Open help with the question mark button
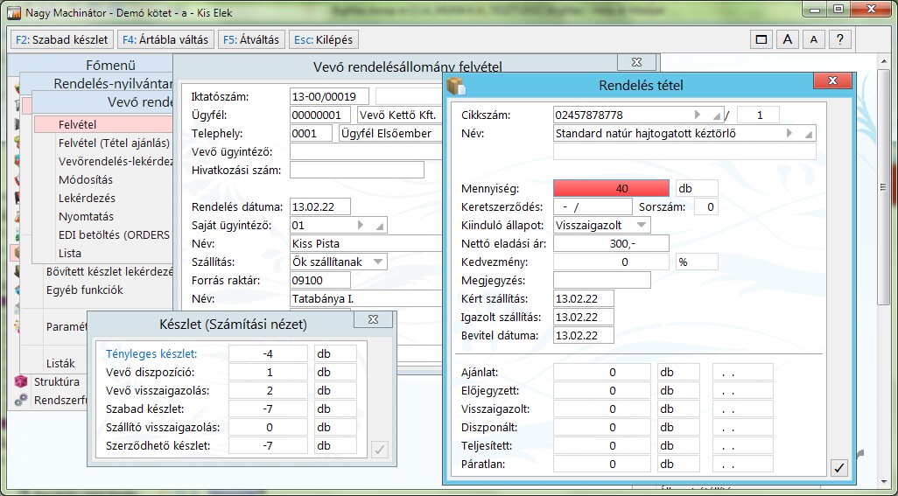 [840, 39]
